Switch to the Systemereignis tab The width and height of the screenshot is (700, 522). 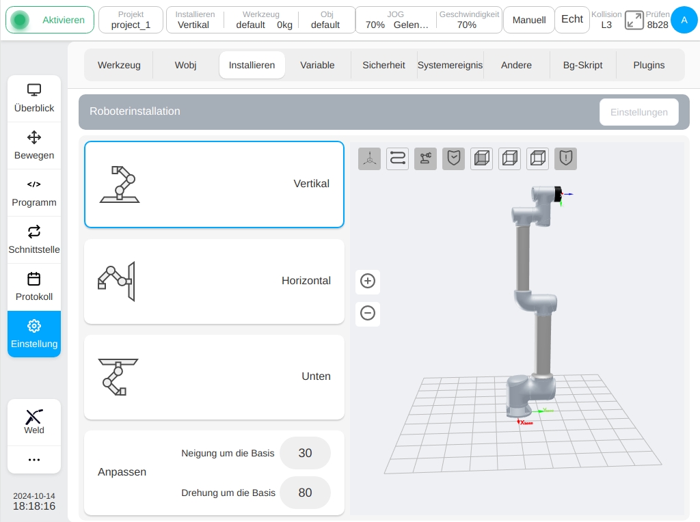point(450,65)
